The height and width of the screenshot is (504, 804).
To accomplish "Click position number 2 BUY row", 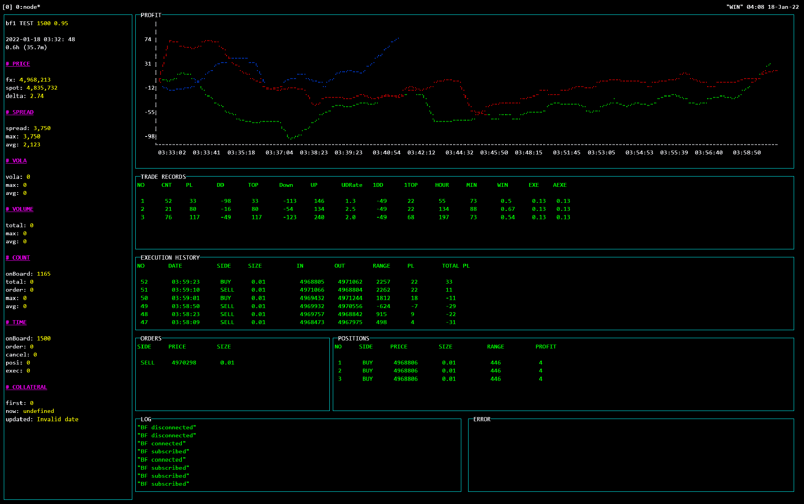I will 367,371.
